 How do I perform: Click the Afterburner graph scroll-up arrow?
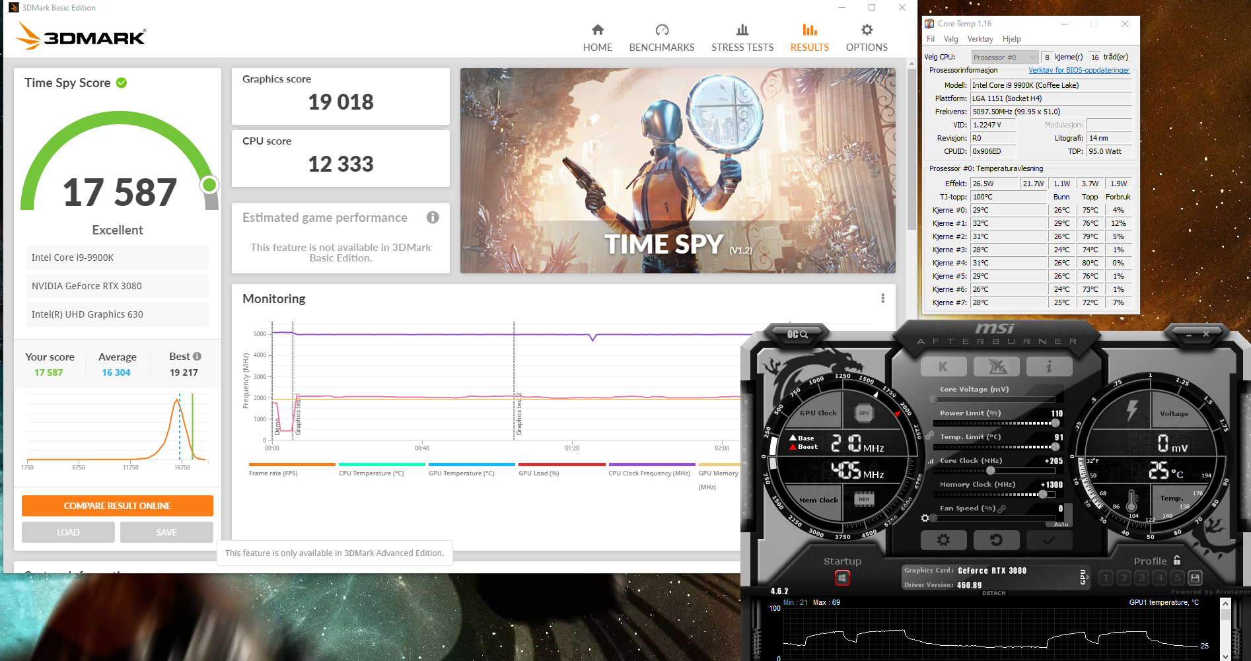point(1225,604)
